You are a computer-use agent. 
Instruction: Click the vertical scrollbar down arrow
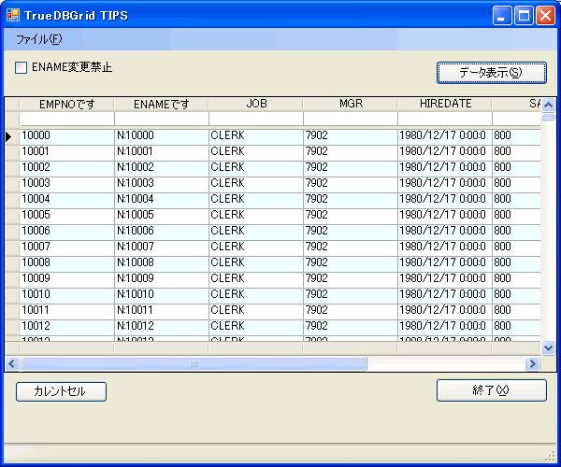pyautogui.click(x=549, y=347)
